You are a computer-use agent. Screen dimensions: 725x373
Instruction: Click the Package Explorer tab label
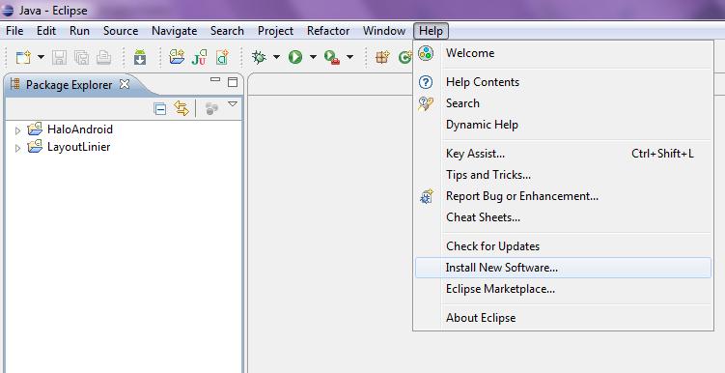click(69, 85)
